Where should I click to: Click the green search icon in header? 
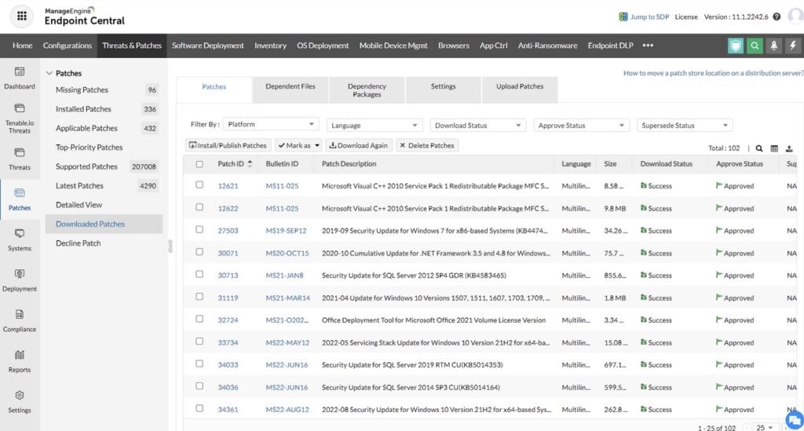coord(755,46)
